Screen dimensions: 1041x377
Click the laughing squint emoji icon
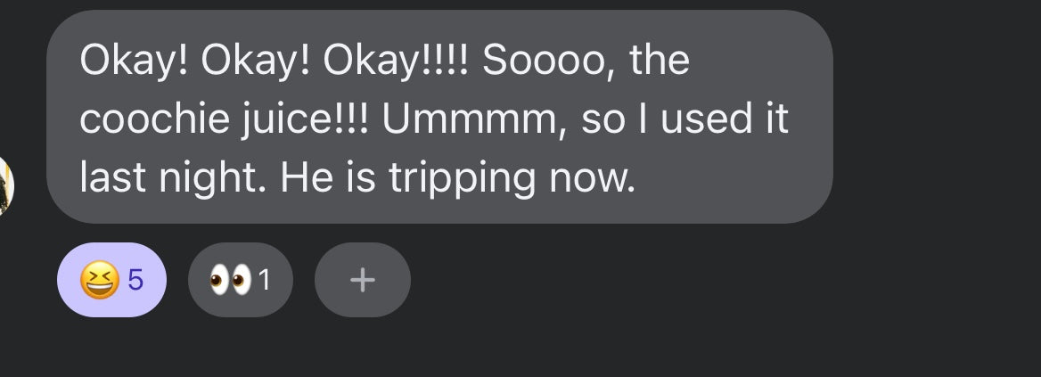pyautogui.click(x=99, y=280)
